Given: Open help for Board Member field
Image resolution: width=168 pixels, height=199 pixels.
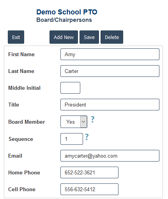Looking at the screenshot, I should point(92,119).
